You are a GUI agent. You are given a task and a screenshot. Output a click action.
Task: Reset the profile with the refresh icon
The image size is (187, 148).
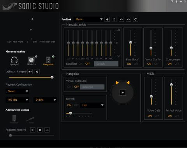tap(136, 19)
